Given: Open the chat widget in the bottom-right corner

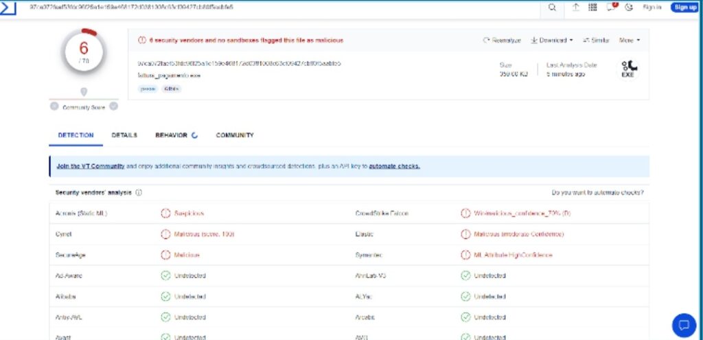Looking at the screenshot, I should pyautogui.click(x=683, y=324).
